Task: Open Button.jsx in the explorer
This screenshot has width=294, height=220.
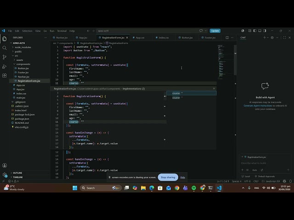Action: pos(23,68)
